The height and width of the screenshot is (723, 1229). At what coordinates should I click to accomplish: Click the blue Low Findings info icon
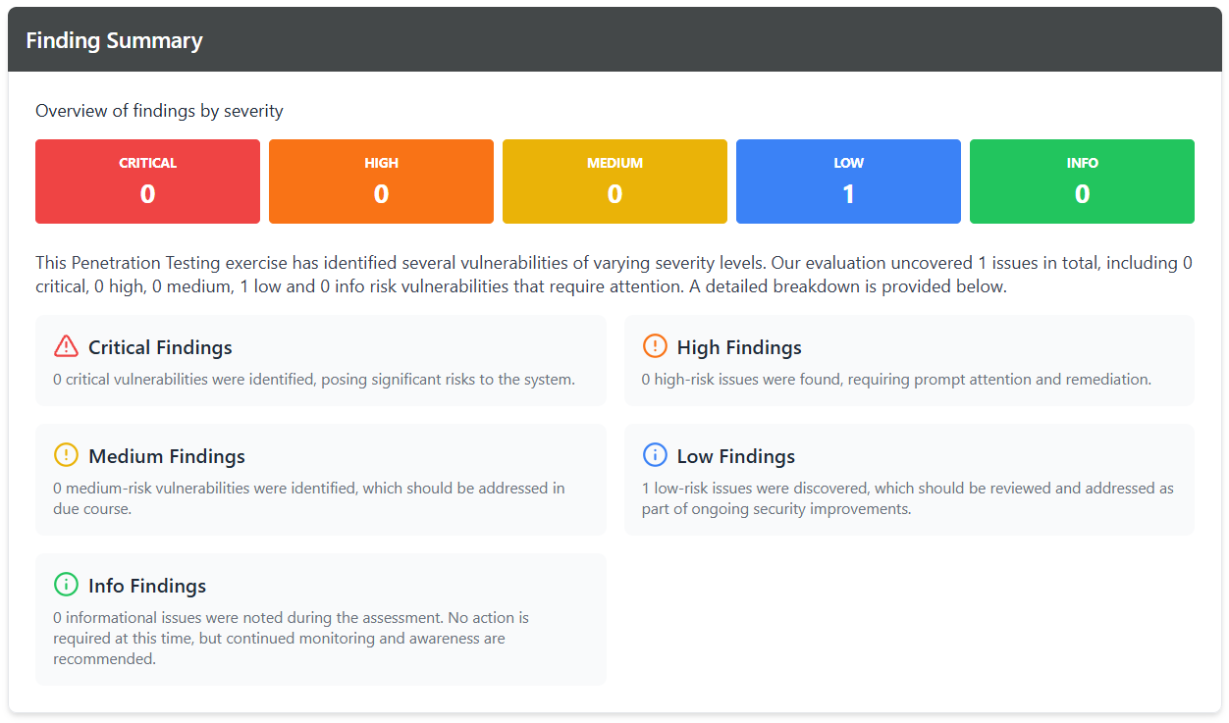(655, 455)
